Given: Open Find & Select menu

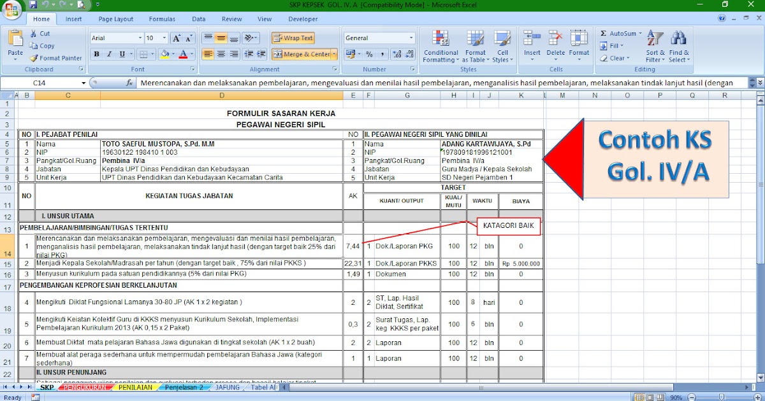Looking at the screenshot, I should tap(679, 46).
